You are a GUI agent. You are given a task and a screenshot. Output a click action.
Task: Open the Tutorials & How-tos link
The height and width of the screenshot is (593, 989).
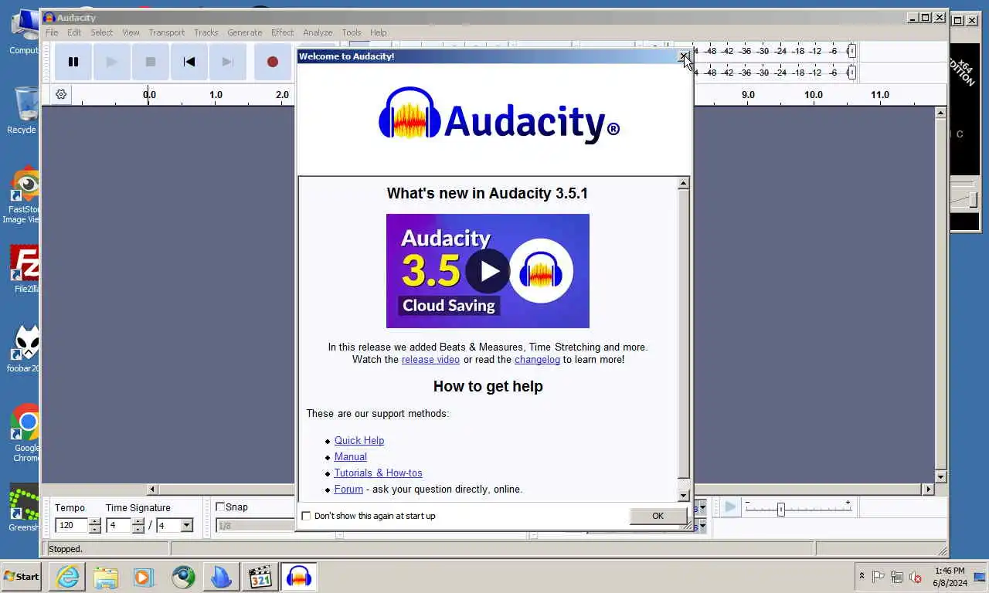pos(379,473)
